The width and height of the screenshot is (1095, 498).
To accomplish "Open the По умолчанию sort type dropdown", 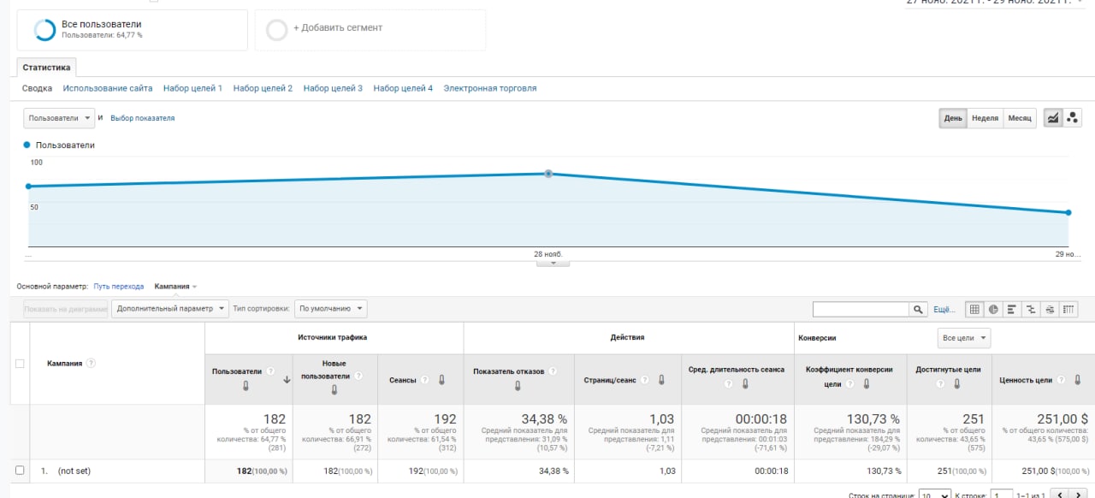I will (331, 308).
